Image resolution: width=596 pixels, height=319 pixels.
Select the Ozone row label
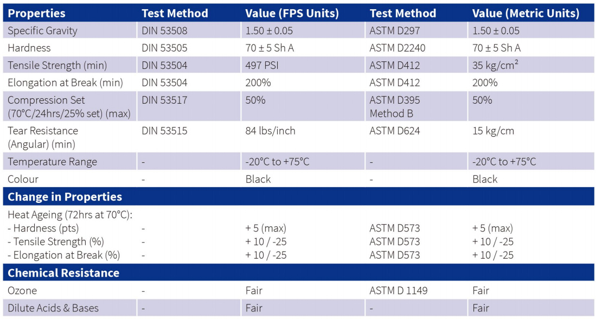(22, 291)
